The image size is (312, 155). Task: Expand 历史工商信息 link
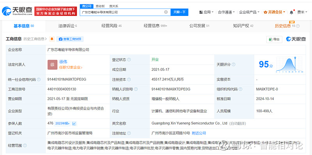point(35,39)
